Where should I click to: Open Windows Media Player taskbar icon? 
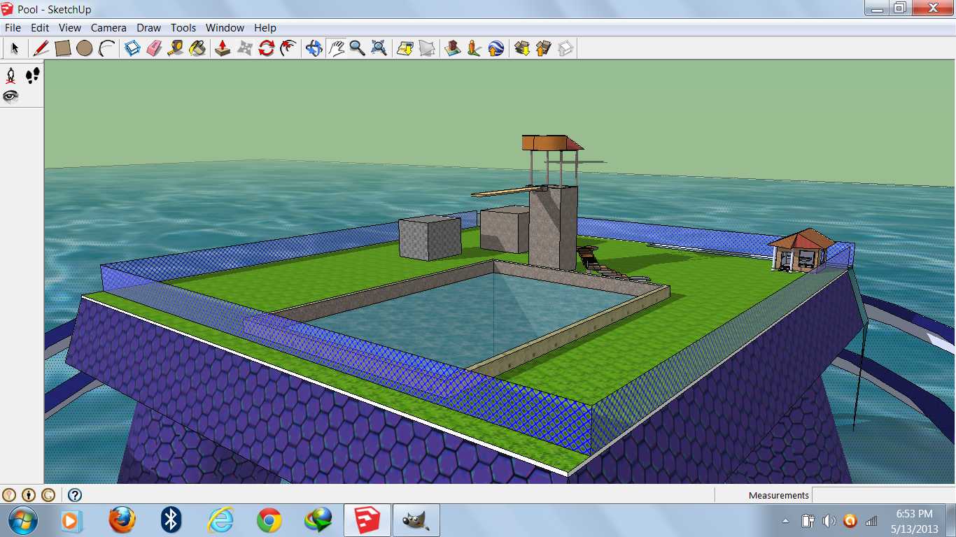71,520
